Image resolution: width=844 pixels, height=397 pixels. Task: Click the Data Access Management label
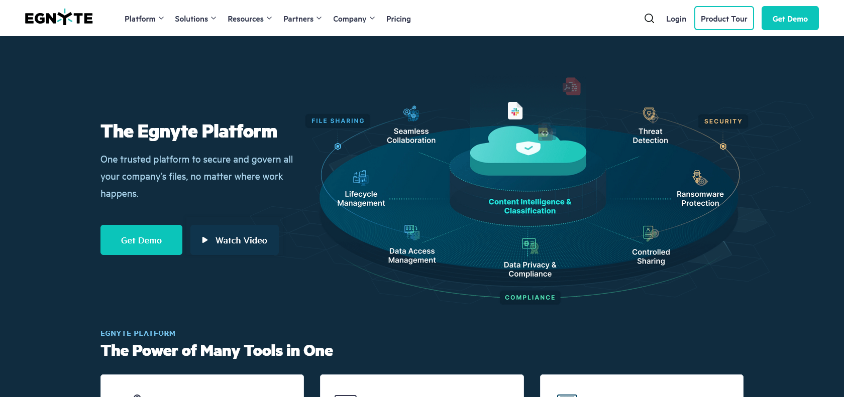point(412,255)
